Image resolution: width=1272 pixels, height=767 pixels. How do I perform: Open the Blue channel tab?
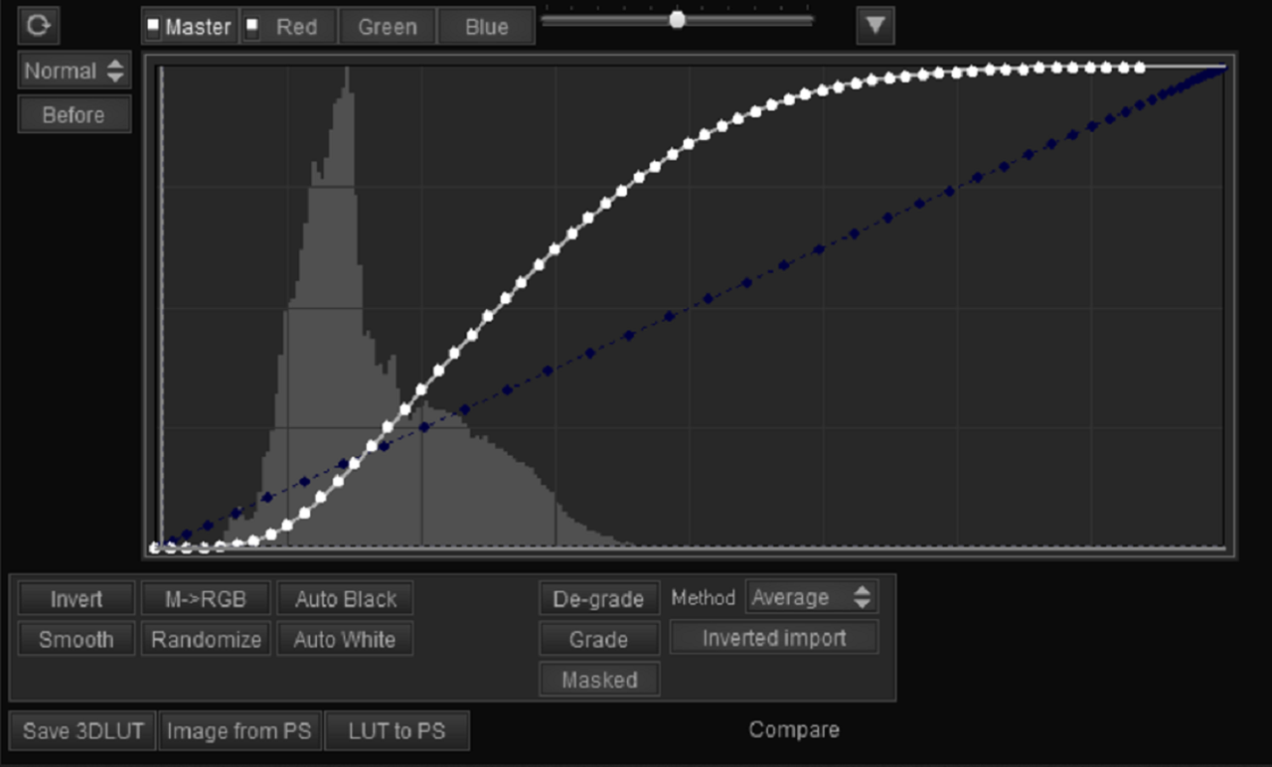486,27
